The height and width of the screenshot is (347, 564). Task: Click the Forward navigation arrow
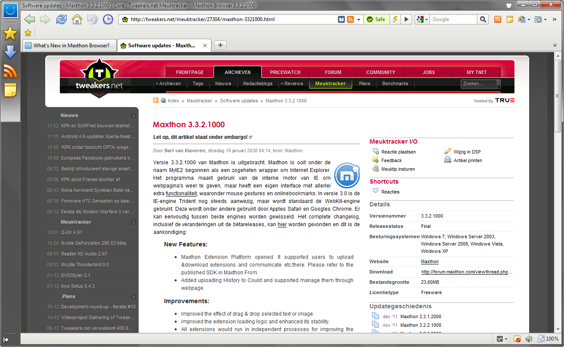[45, 19]
